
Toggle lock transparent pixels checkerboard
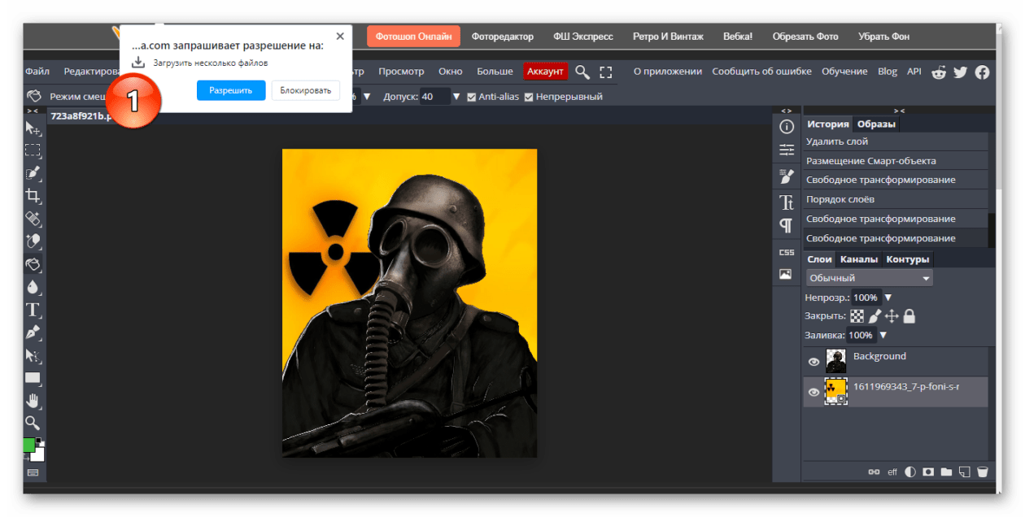[857, 316]
